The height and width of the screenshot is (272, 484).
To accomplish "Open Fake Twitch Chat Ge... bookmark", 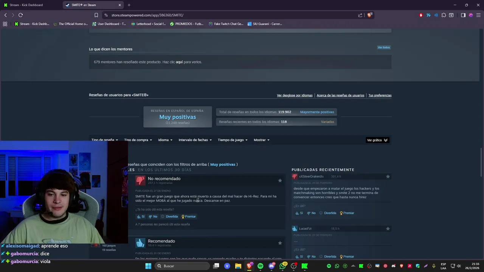I will (x=226, y=24).
